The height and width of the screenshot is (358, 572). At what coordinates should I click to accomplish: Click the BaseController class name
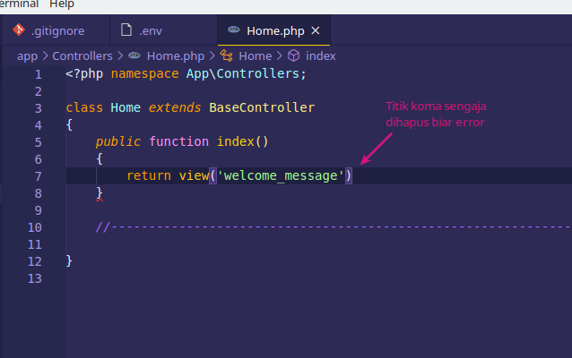click(262, 107)
